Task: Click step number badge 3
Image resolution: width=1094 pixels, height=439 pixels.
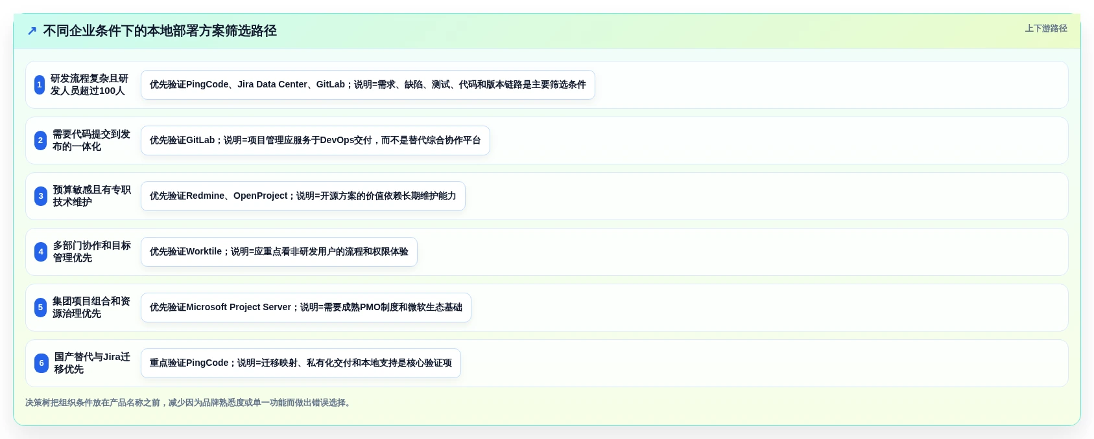Action: (41, 196)
